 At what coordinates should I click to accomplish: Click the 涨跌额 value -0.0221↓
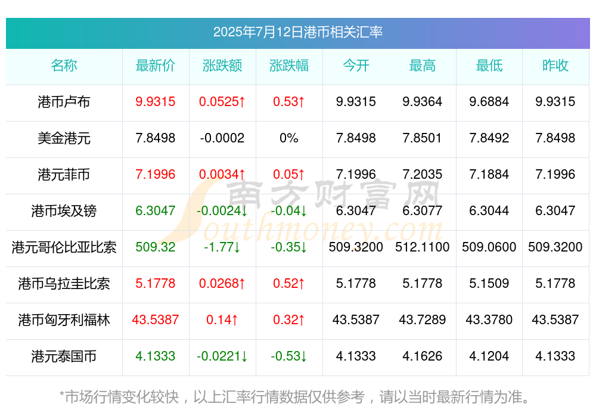coord(222,356)
